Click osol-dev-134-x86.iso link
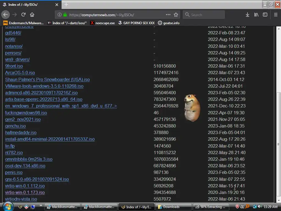Image resolution: width=281 pixels, height=211 pixels. (25, 166)
